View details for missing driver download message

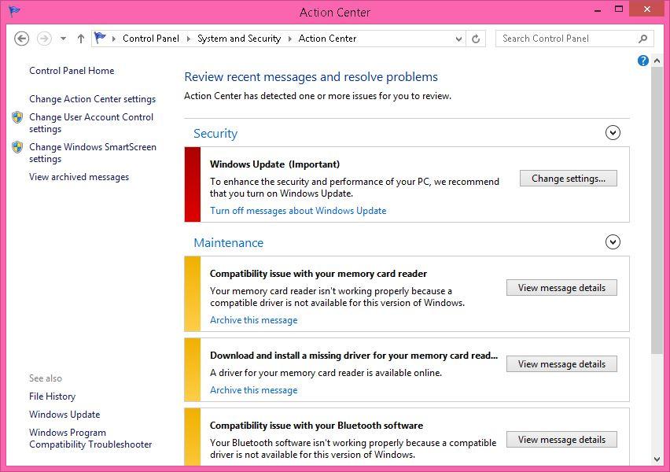[x=561, y=363]
